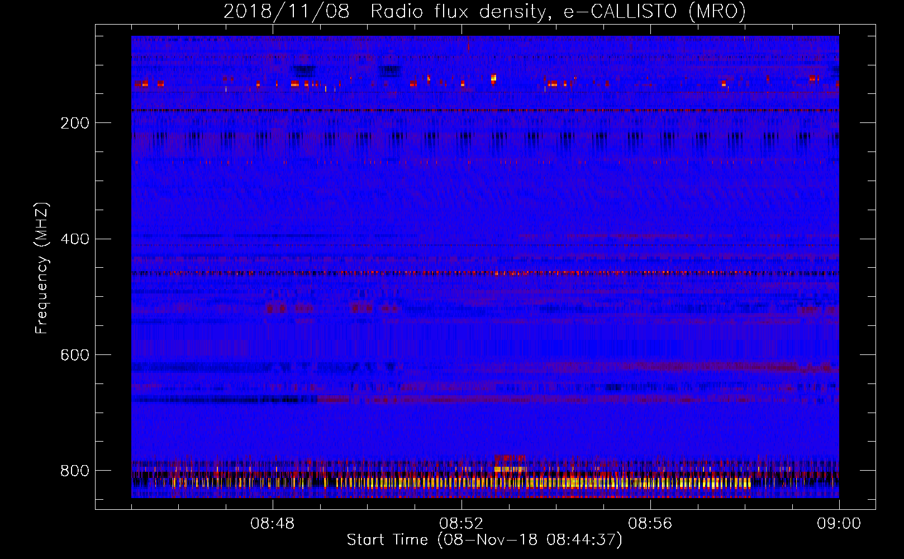Click the 09:00 time axis label

click(839, 524)
